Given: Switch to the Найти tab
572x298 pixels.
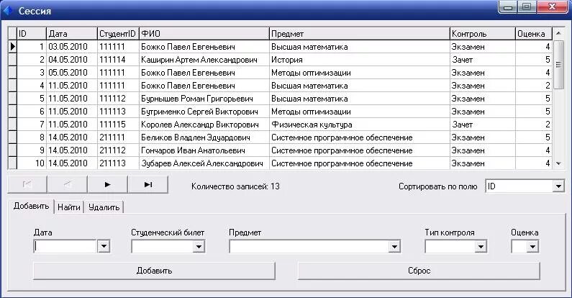Looking at the screenshot, I should [69, 207].
